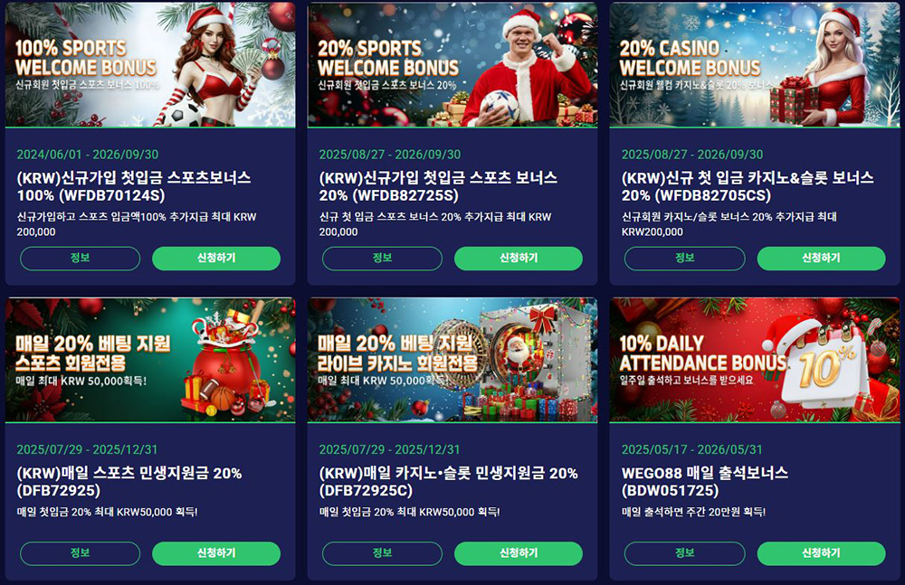Click 신청하기 for 20% sports bonus WFDB82725S
The image size is (905, 585).
tap(519, 259)
